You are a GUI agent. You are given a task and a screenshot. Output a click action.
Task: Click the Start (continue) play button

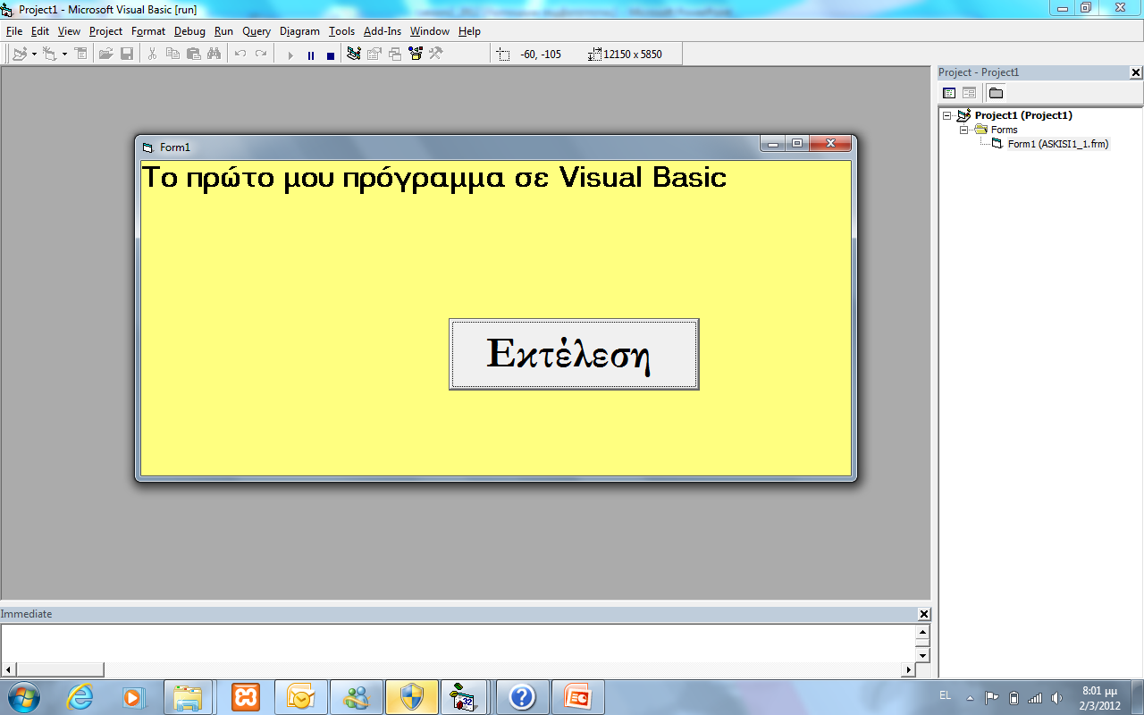(290, 55)
